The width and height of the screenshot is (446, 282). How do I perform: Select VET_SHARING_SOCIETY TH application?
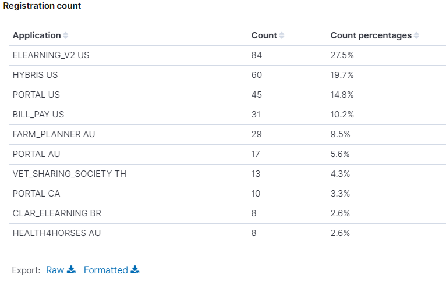pyautogui.click(x=69, y=174)
